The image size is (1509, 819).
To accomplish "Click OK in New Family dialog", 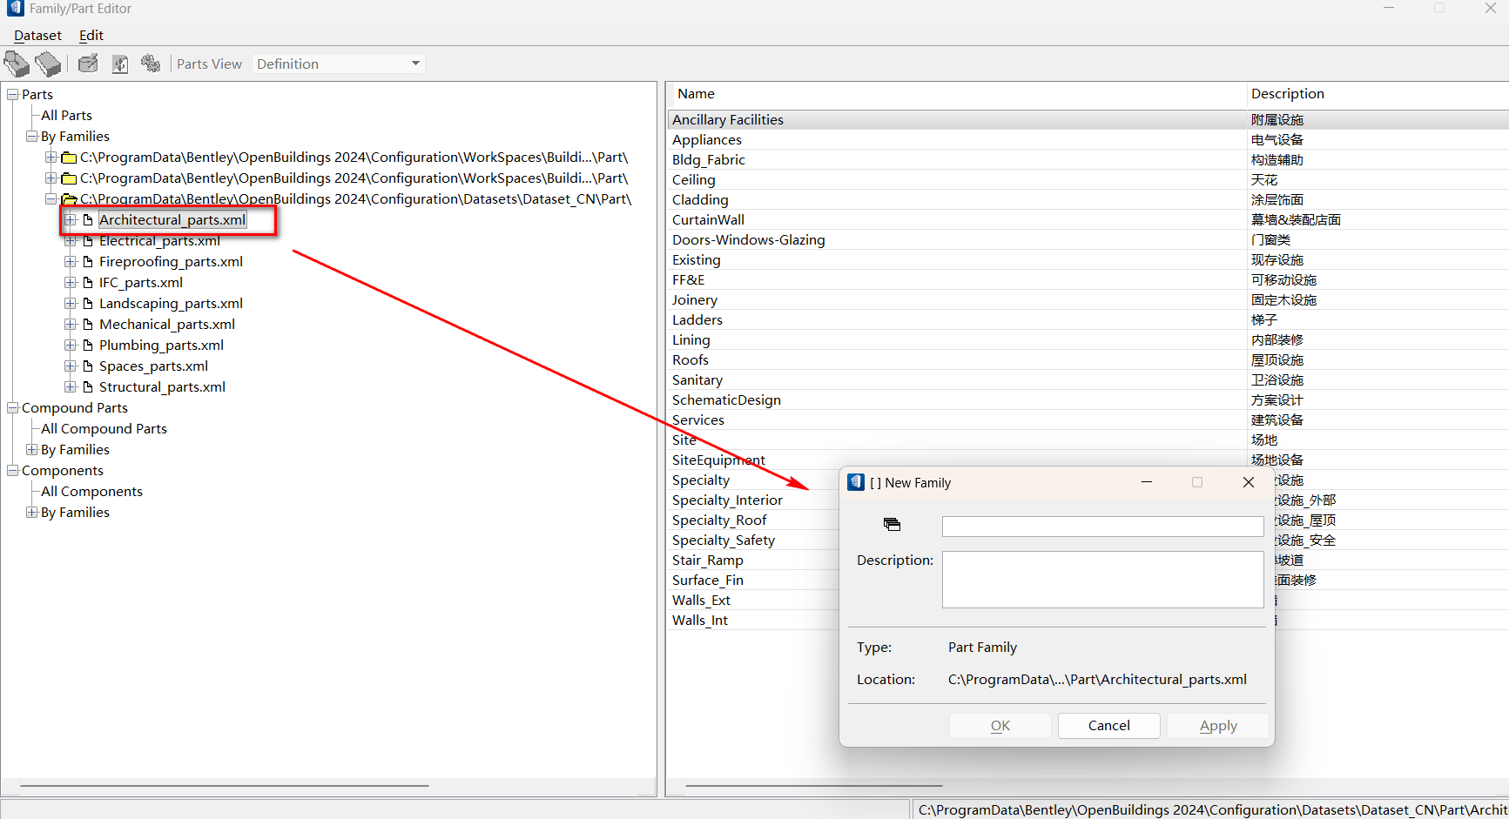I will 1000,726.
